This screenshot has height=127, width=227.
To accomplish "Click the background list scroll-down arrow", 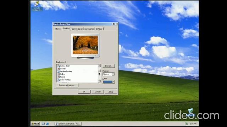I will [x=99, y=81].
